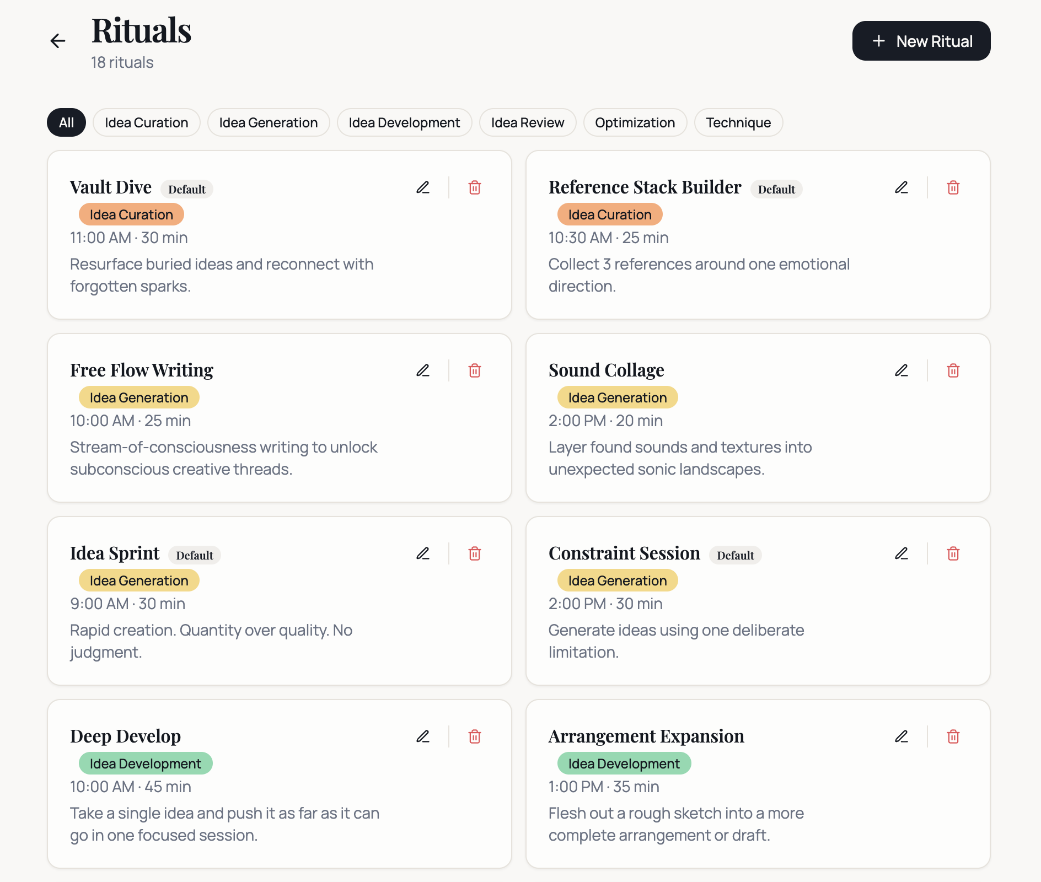Open the Sound Collage ritual card
This screenshot has width=1041, height=882.
[x=758, y=418]
